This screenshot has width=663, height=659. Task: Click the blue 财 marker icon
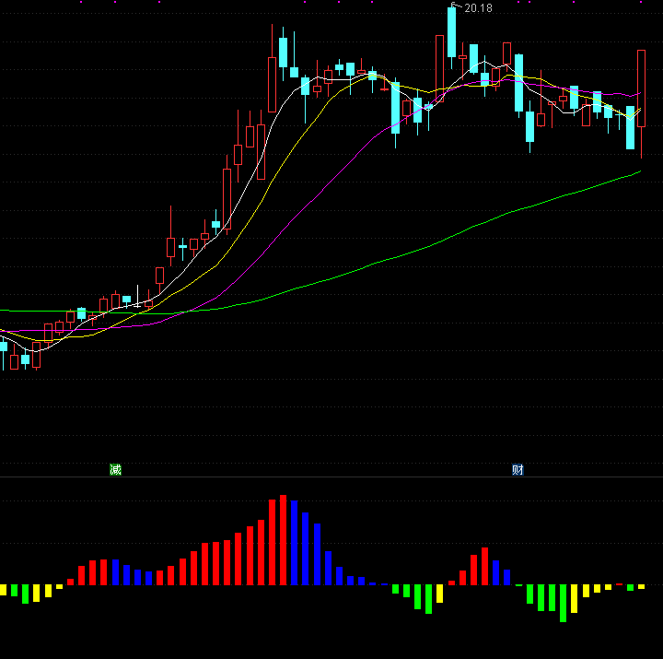(x=518, y=469)
